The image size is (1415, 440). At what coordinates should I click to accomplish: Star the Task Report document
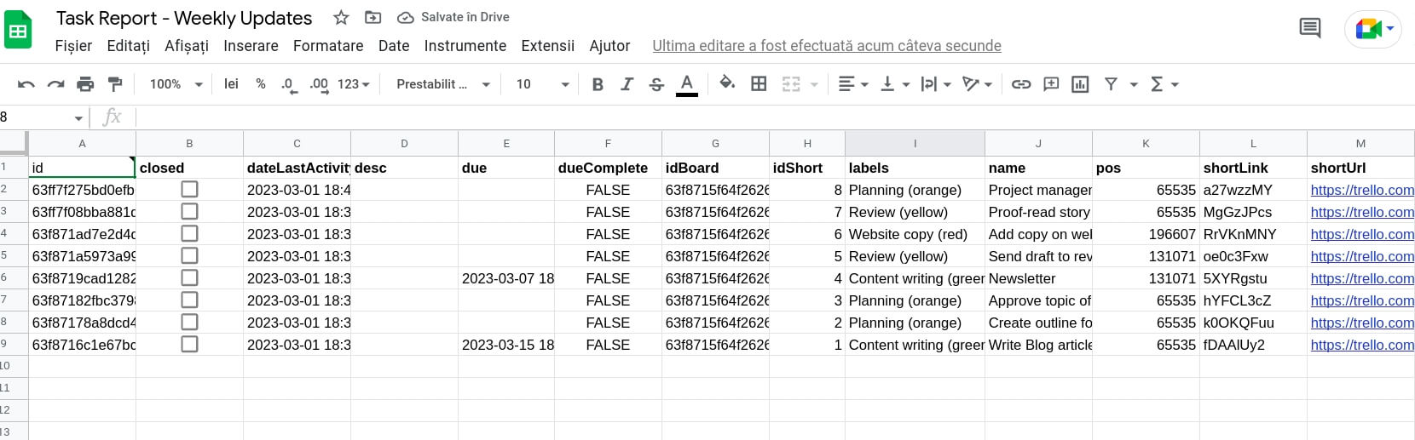(341, 18)
